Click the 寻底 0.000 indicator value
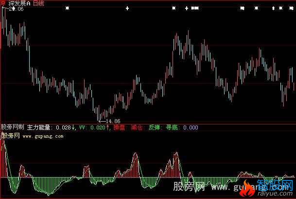Screen dimensions: 296x199 (x=182, y=127)
